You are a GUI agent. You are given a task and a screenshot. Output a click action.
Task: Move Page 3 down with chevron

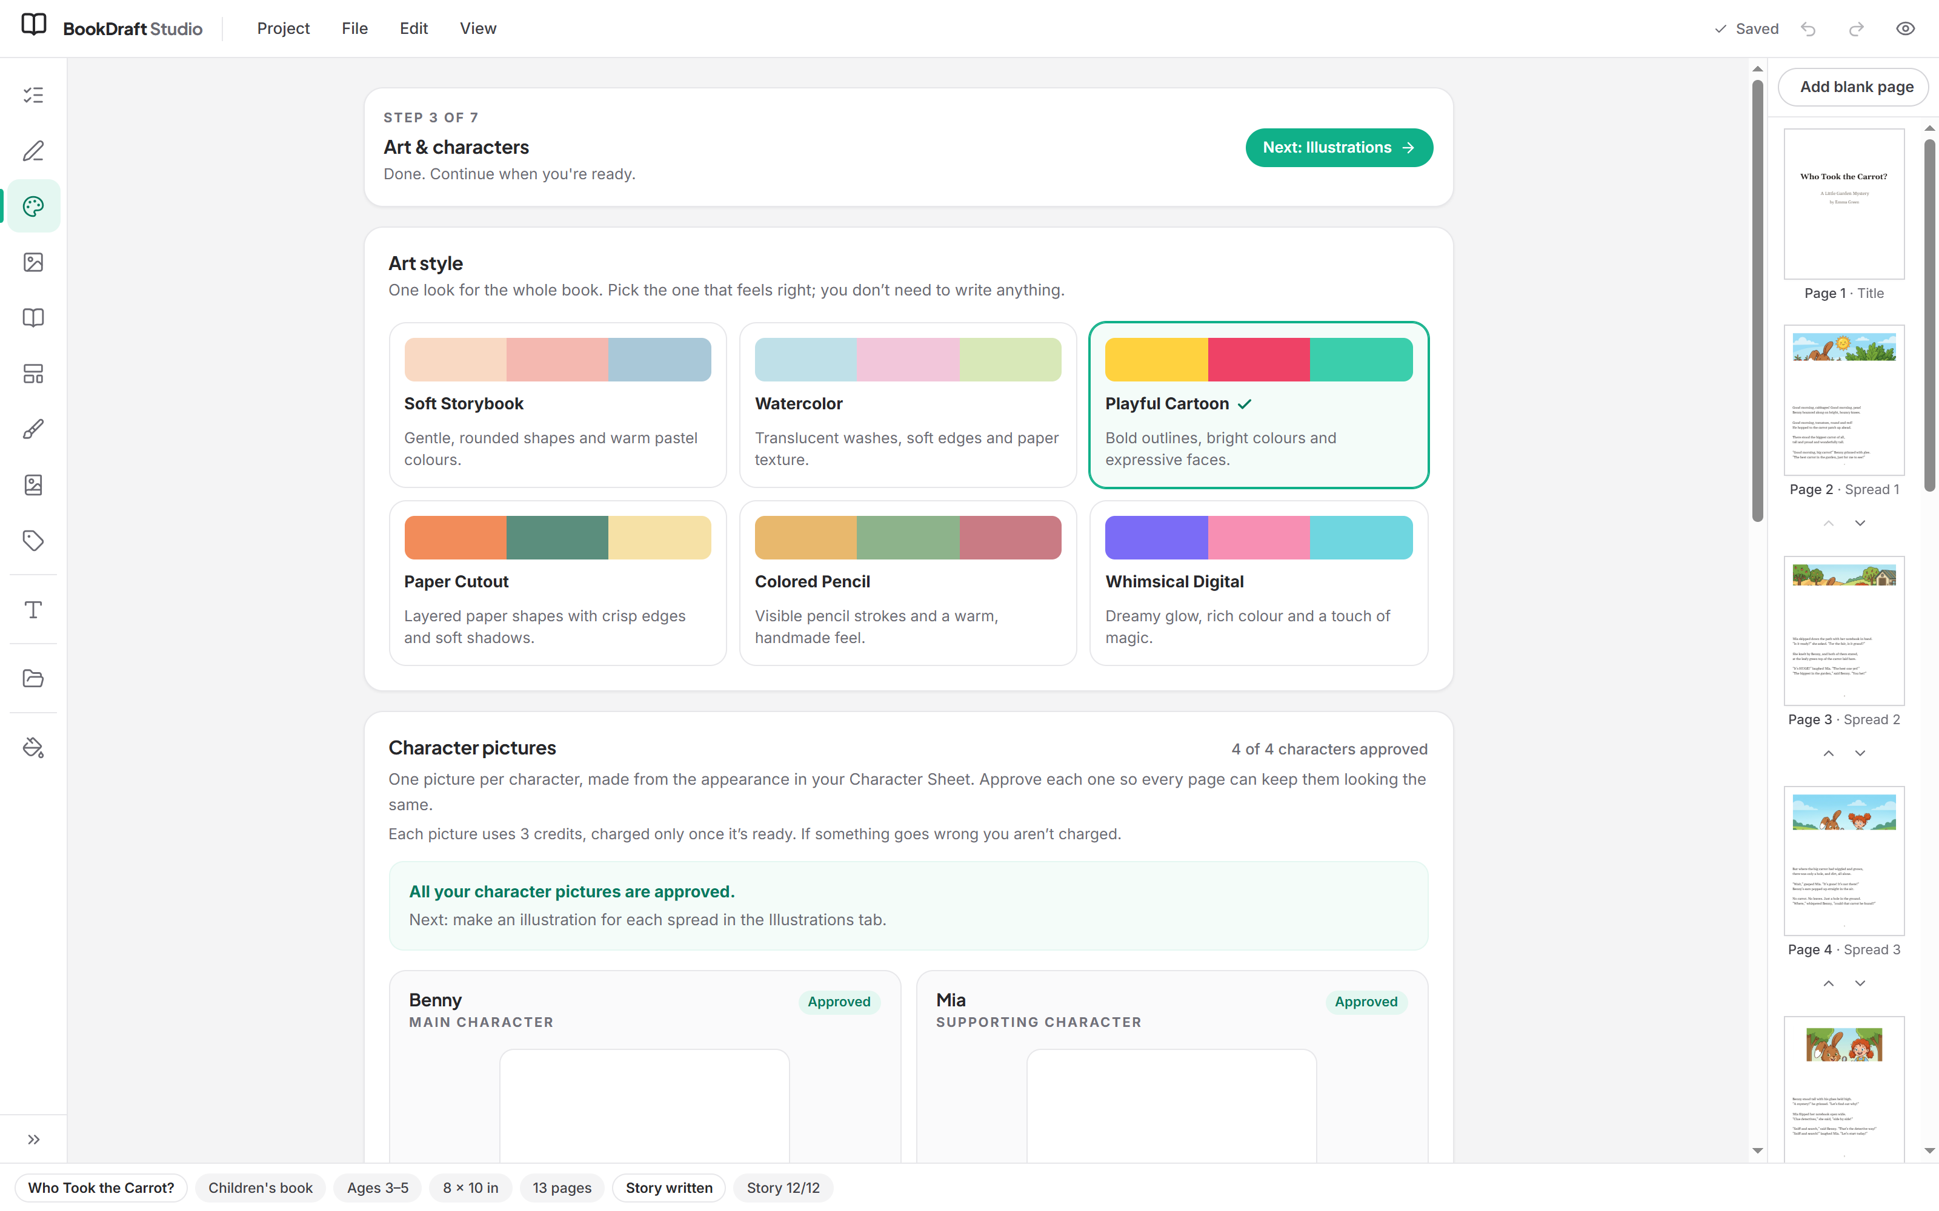pos(1860,753)
